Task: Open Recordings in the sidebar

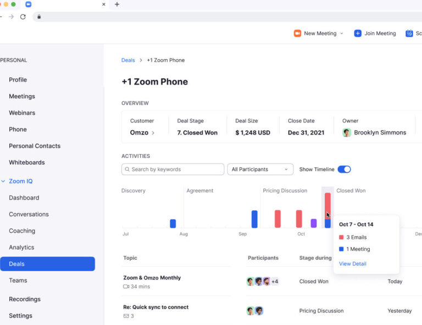Action: (x=25, y=299)
